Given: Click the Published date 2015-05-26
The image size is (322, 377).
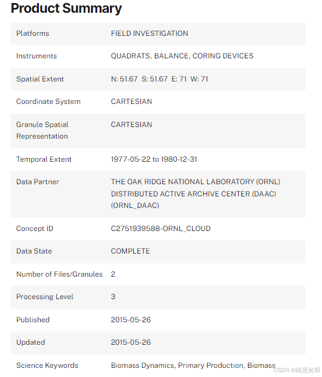Looking at the screenshot, I should point(131,320).
